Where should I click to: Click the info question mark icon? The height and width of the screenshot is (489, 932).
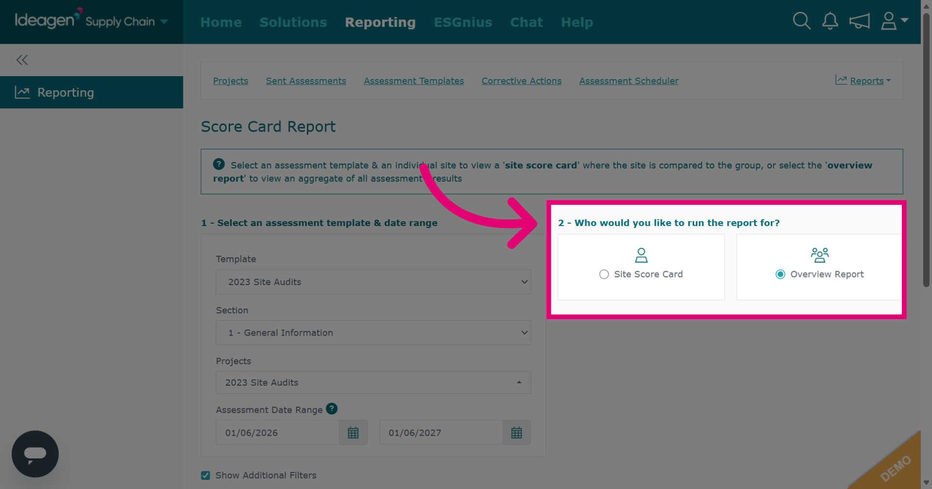[219, 164]
